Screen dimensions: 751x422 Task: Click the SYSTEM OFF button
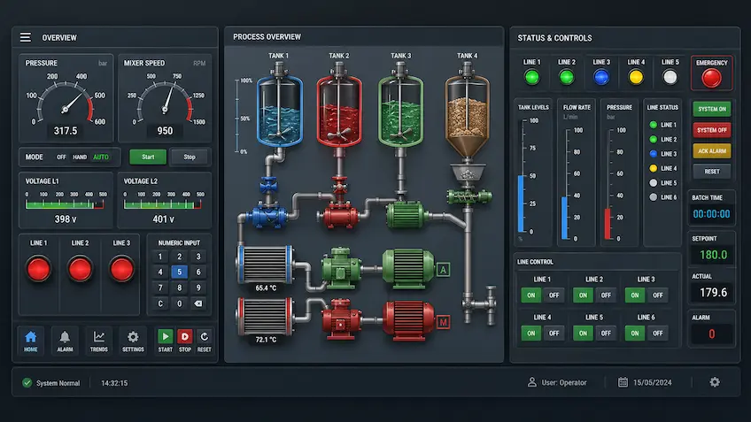coord(712,130)
